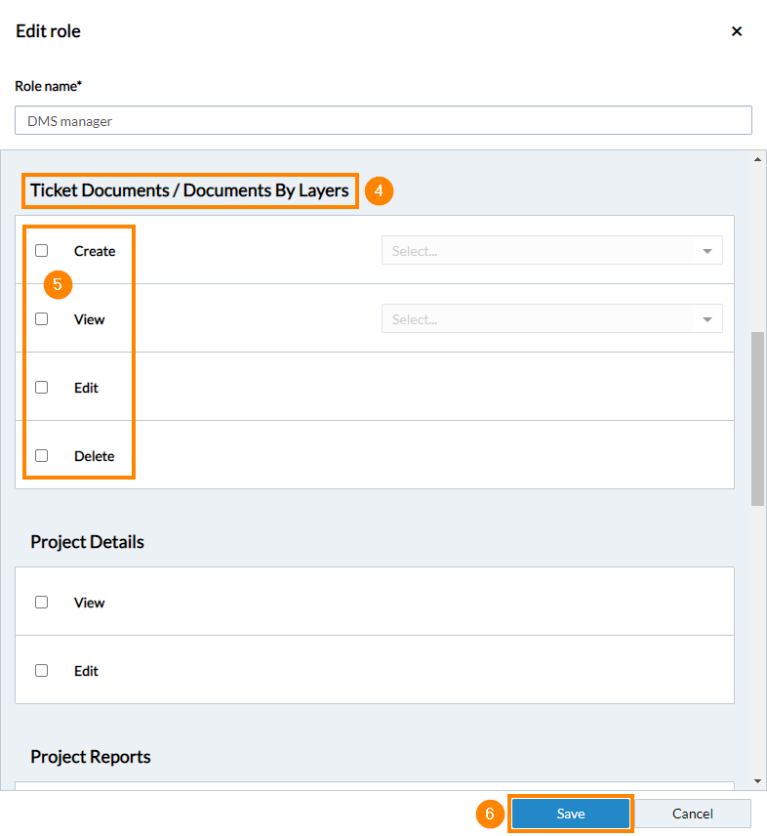Expand the Select dropdown in View row
Viewport: 767px width, 836px height.
pos(551,319)
